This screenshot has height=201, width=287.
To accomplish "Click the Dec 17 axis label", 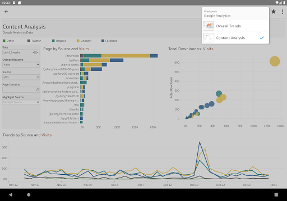I will pyautogui.click(x=194, y=185).
